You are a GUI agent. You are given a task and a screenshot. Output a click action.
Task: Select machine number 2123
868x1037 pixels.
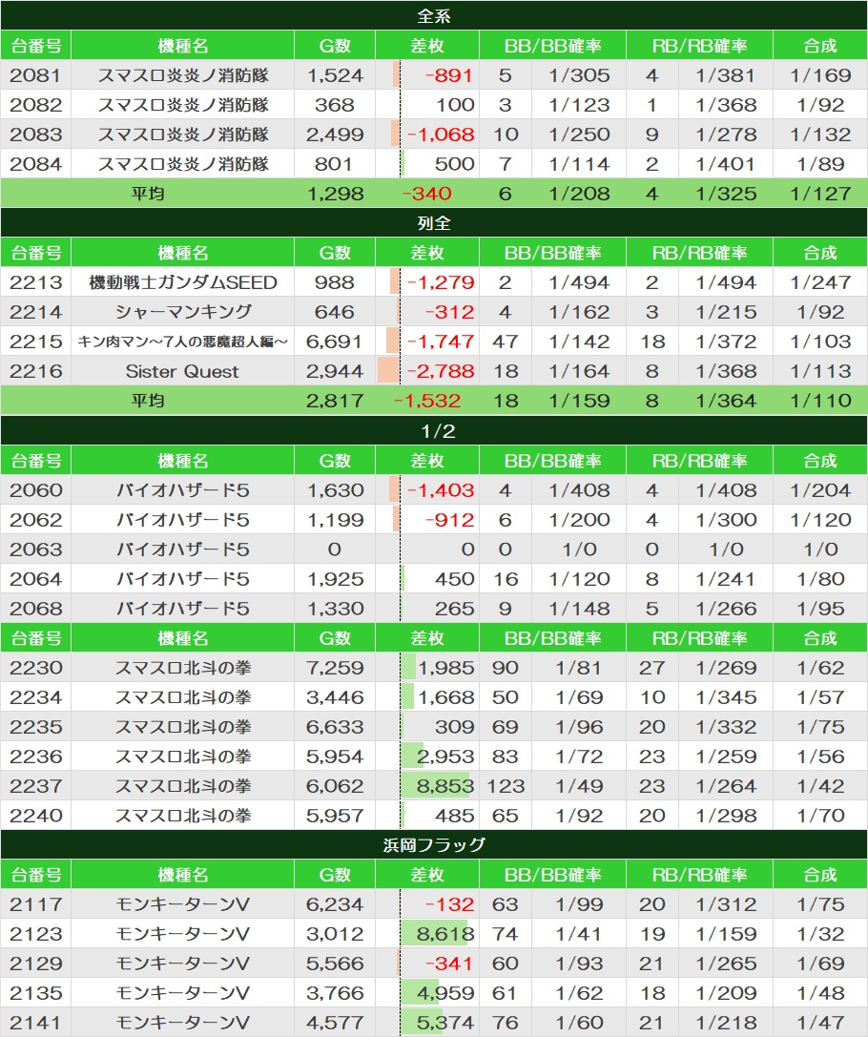pos(35,934)
